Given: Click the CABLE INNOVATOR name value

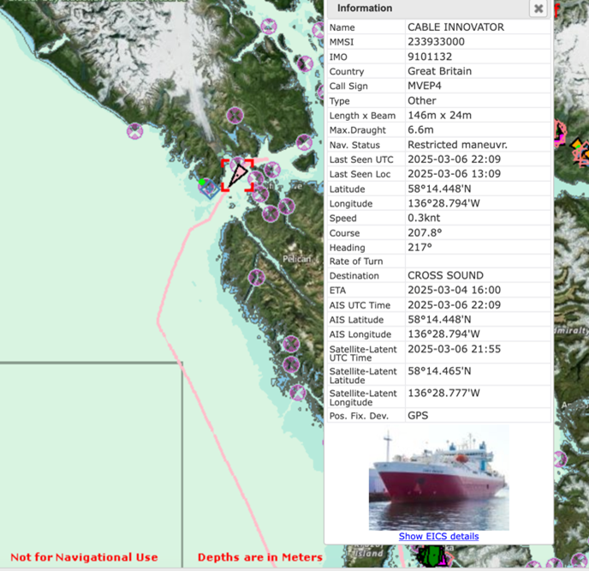Looking at the screenshot, I should point(455,27).
